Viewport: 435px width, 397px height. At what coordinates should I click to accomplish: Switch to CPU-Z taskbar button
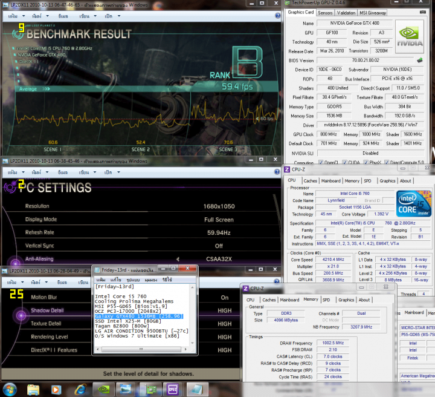(x=173, y=389)
